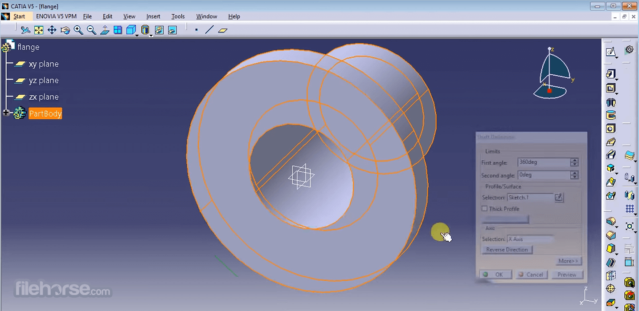Open the Rectangular Pattern flyout arrow

click(635, 214)
